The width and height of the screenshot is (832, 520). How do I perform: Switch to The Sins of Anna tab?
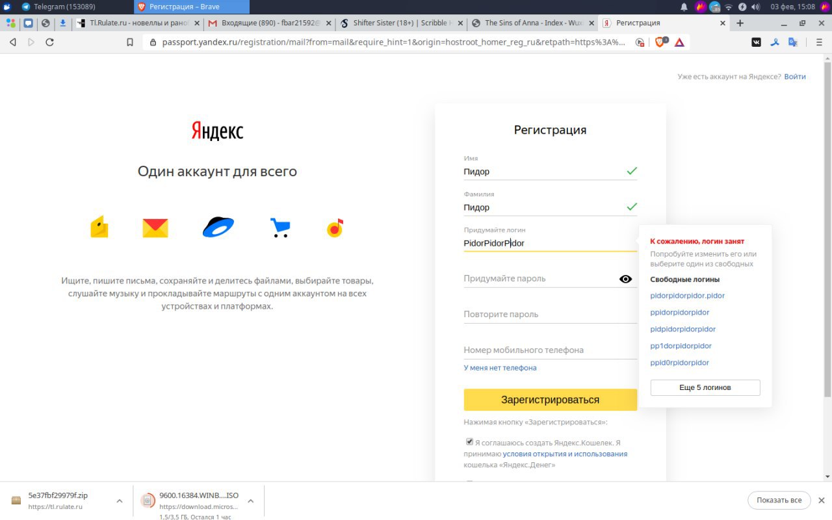click(532, 23)
